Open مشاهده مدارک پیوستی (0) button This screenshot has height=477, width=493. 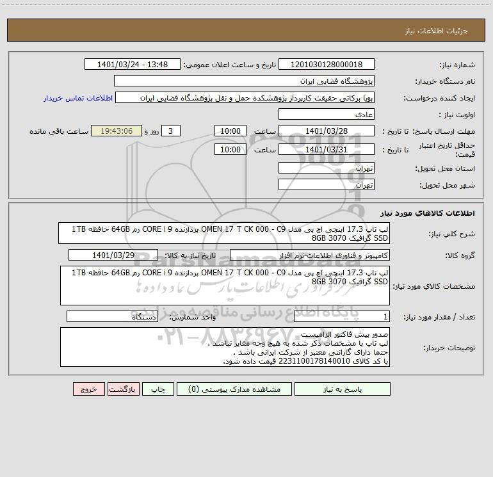tap(234, 389)
